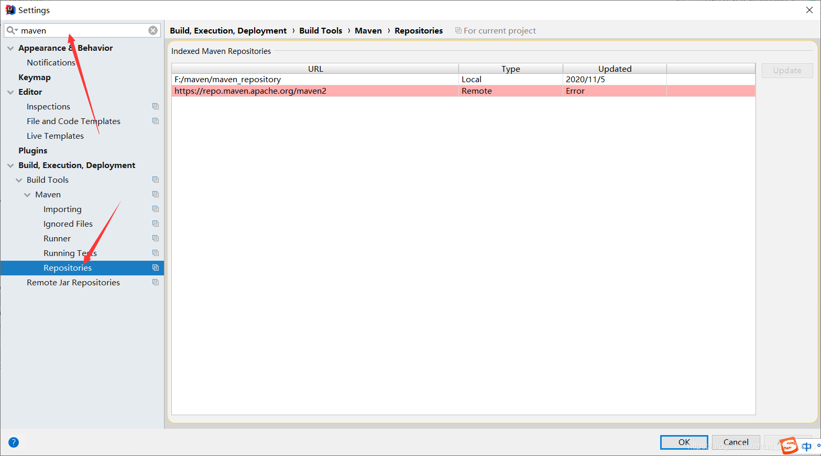Image resolution: width=821 pixels, height=456 pixels.
Task: Collapse the Maven node
Action: point(27,195)
